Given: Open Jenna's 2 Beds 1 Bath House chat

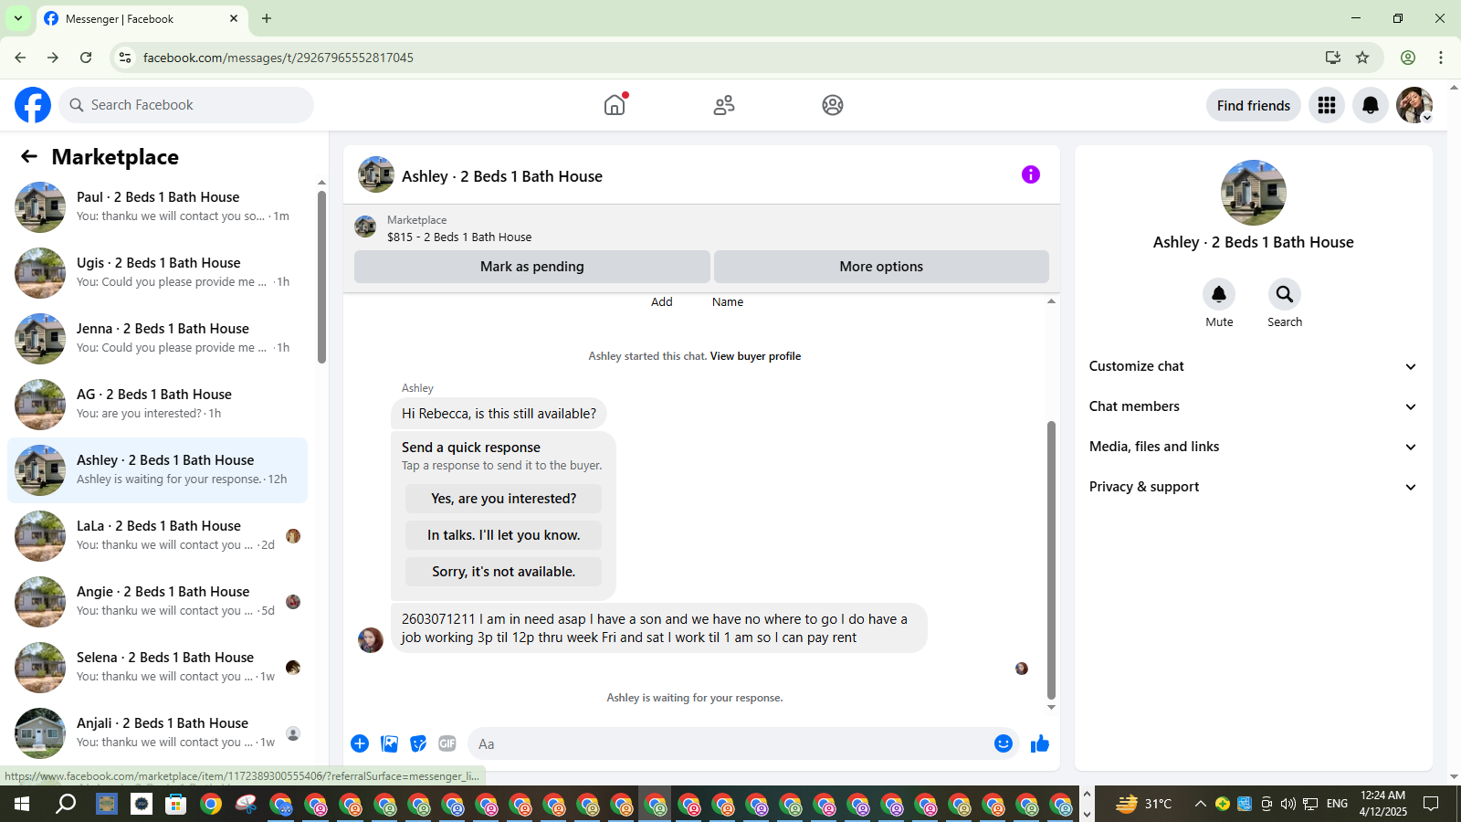Looking at the screenshot, I should point(158,339).
